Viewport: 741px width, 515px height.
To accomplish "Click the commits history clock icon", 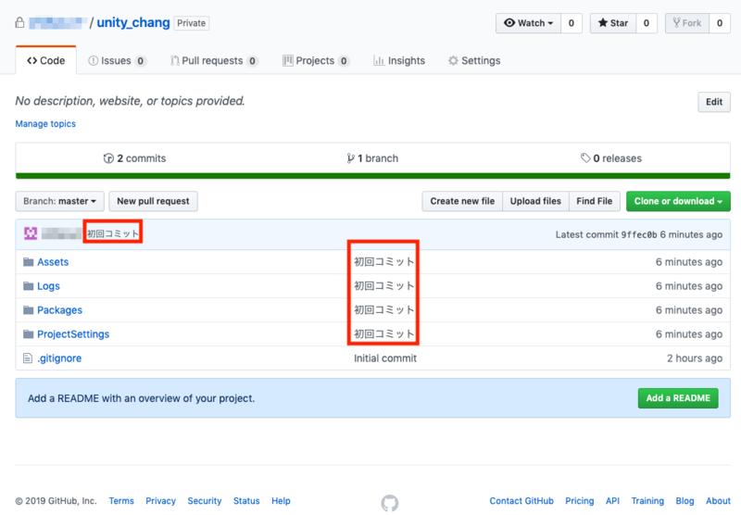I will [108, 158].
